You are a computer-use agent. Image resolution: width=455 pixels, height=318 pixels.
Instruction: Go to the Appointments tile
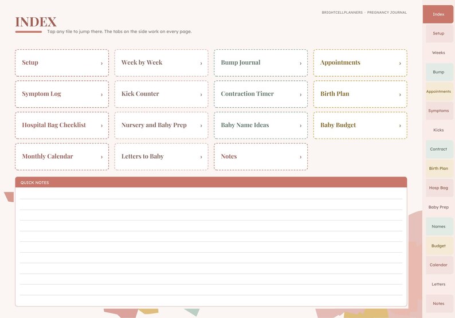(360, 62)
